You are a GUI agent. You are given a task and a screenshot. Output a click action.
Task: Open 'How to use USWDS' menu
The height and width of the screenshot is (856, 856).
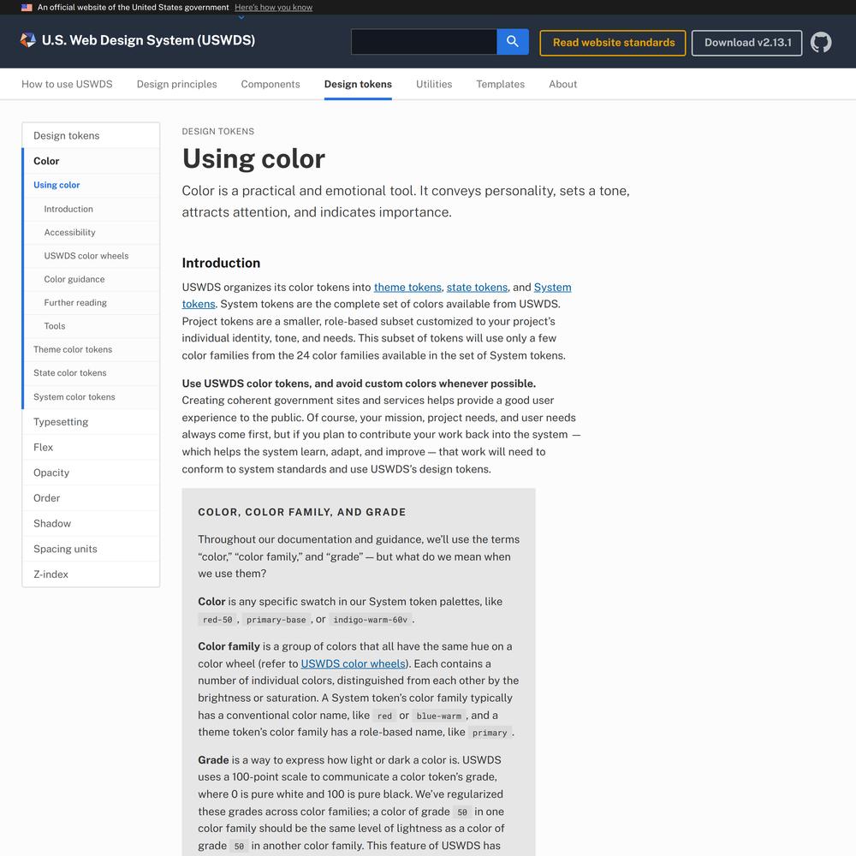coord(67,84)
